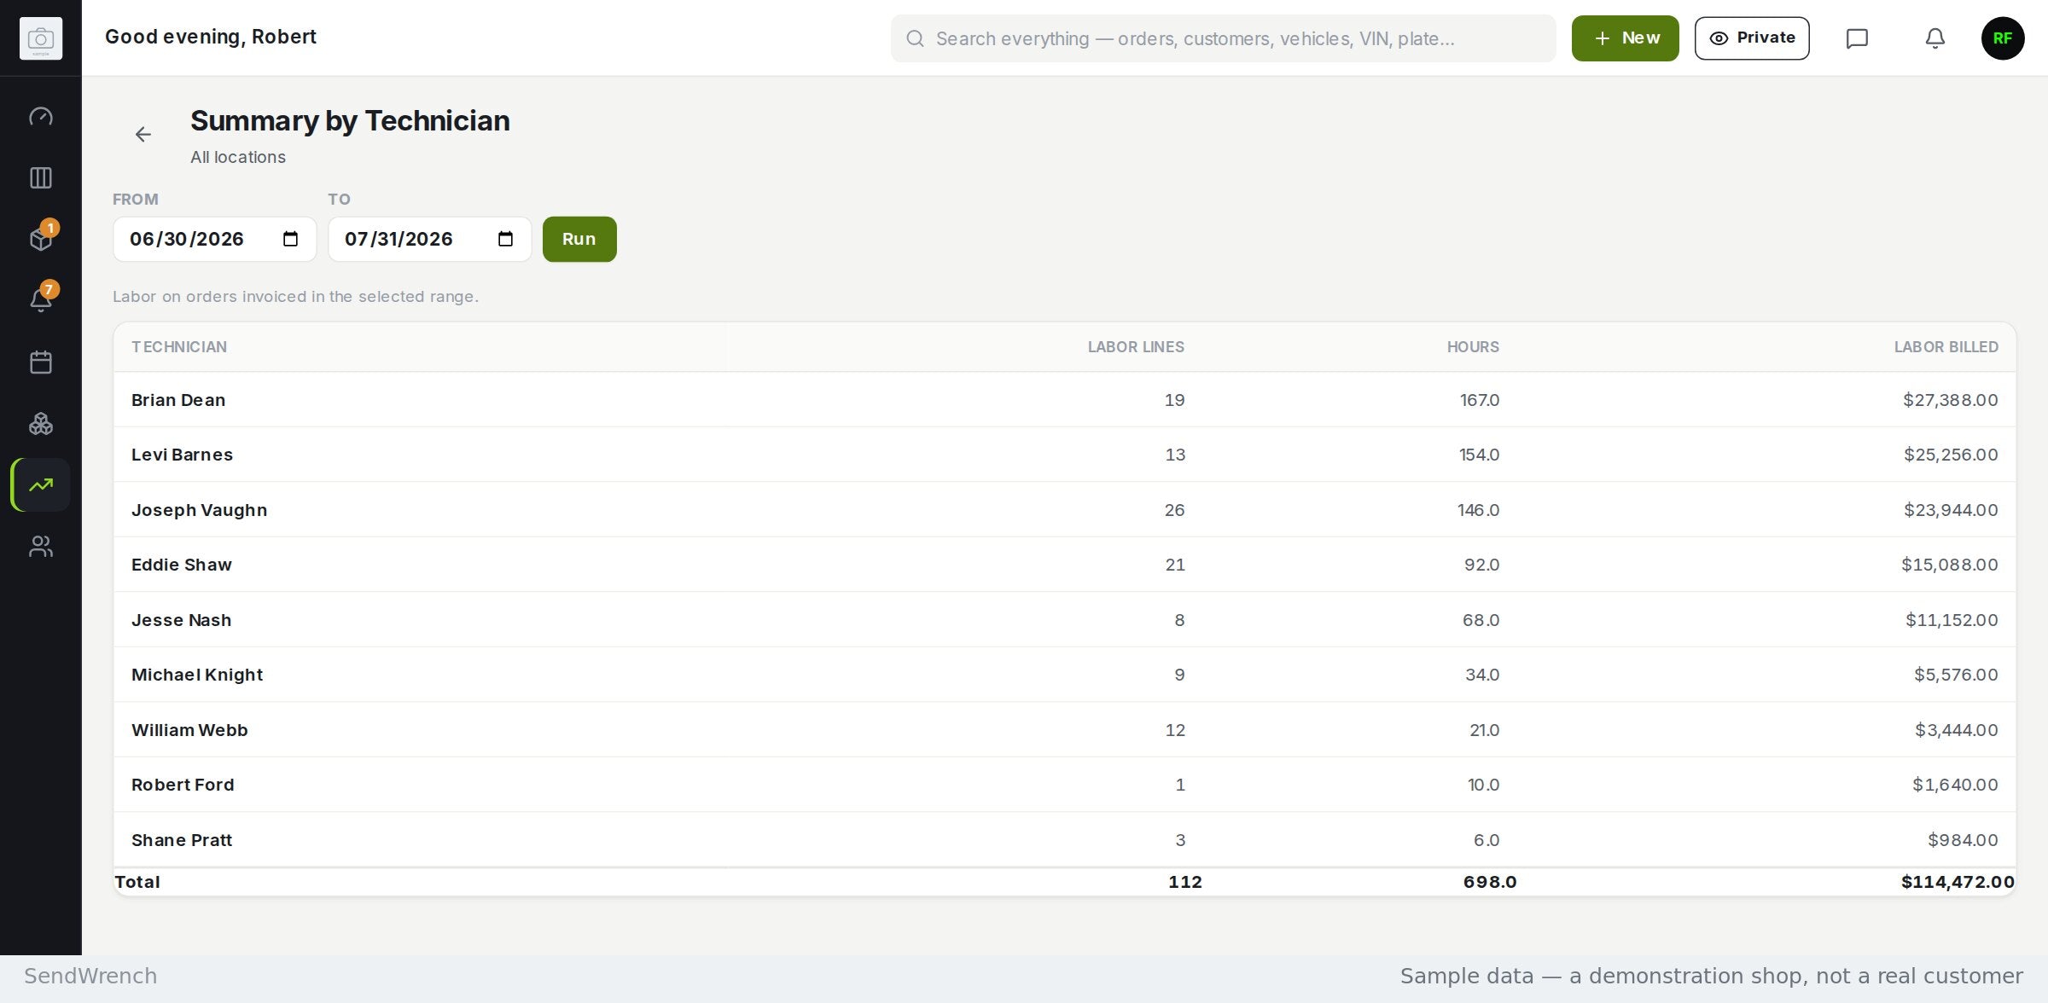Select the reports trend chart icon

(40, 485)
